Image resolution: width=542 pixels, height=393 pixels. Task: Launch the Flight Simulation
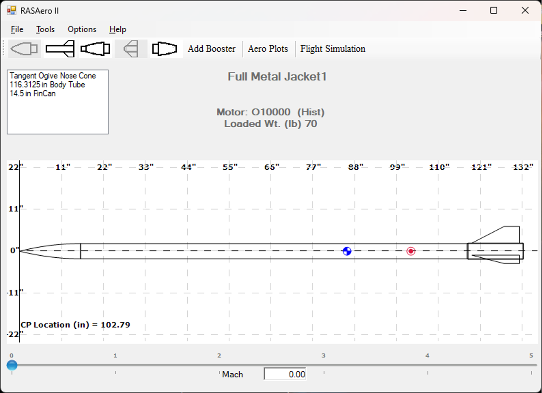[333, 49]
